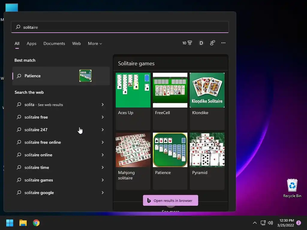
Task: Click the Windows Start button
Action: coord(10,223)
